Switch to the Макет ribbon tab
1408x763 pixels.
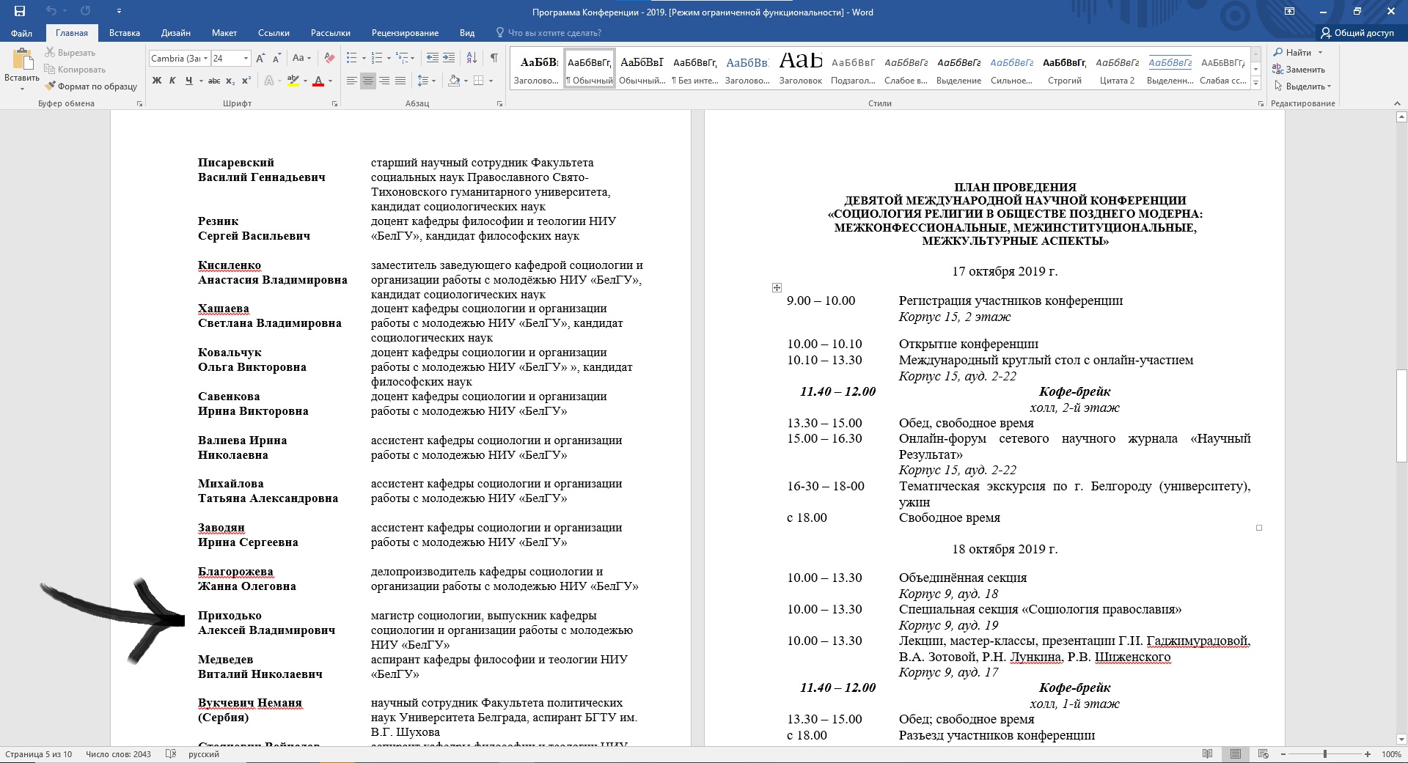(x=224, y=33)
